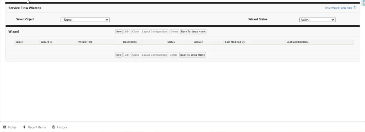Click the Recent Items lightning icon

[24, 127]
